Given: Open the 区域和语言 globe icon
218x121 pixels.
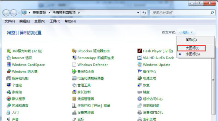Looking at the screenshot, I should [x=9, y=106].
